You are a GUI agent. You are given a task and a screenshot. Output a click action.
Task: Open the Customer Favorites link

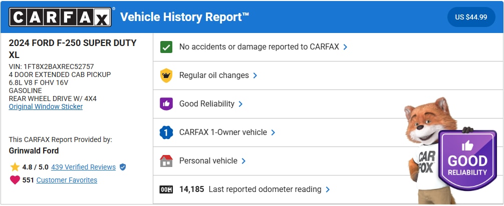[67, 180]
